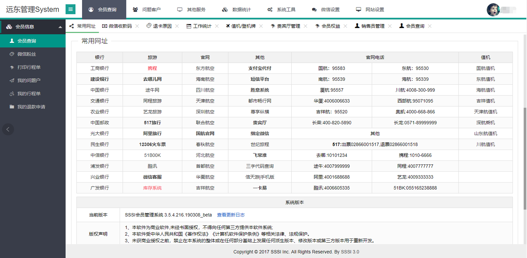The width and height of the screenshot is (527, 258).
Task: Select 微信粉丝 in the sidebar
Action: pyautogui.click(x=33, y=54)
